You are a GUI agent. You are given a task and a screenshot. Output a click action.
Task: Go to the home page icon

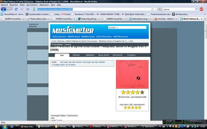(28, 9)
